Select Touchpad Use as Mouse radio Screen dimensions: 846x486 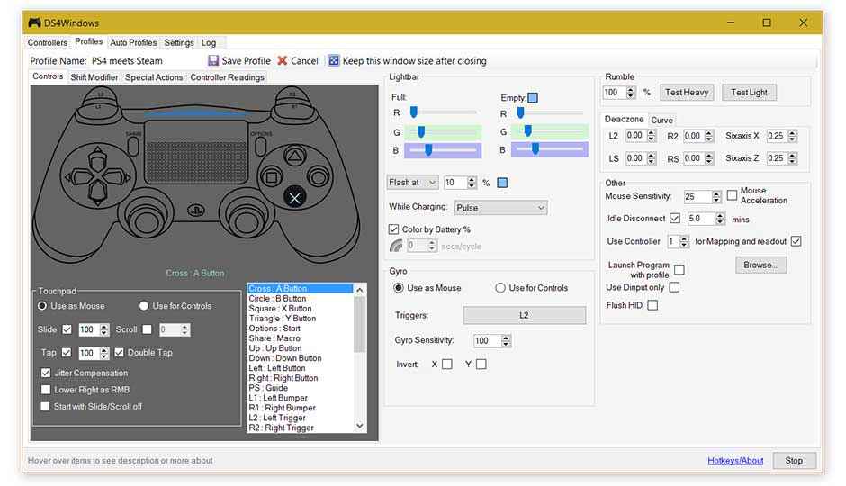[42, 306]
